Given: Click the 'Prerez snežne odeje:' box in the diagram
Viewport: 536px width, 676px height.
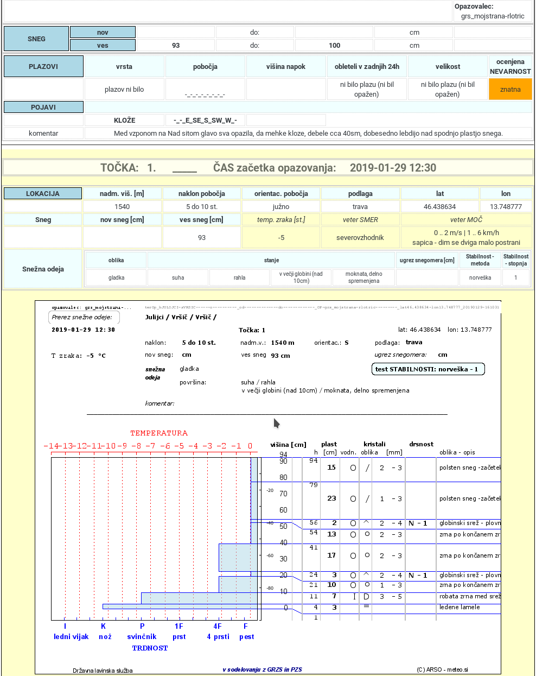Looking at the screenshot, I should tap(84, 317).
